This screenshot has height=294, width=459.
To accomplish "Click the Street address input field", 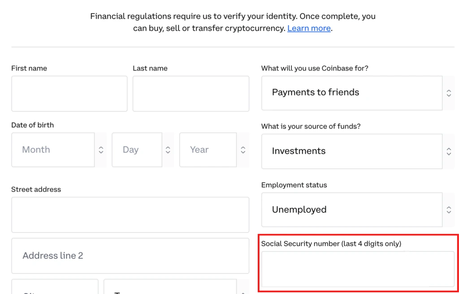I will [130, 215].
